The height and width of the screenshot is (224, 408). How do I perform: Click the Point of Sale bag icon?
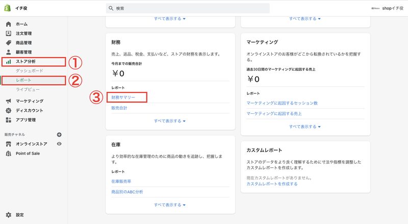pos(9,154)
